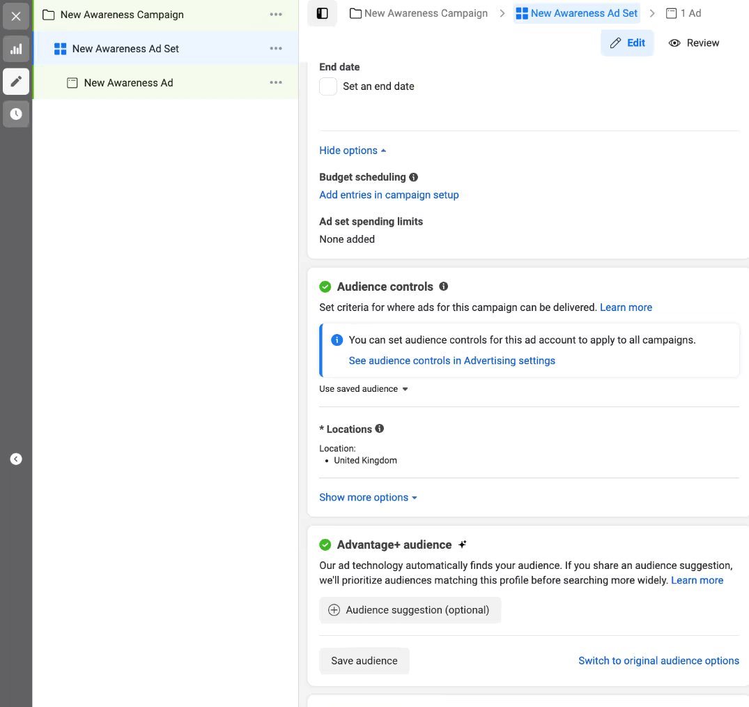Screen dimensions: 749x707
Task: Switch to Edit mode
Action: 627,43
